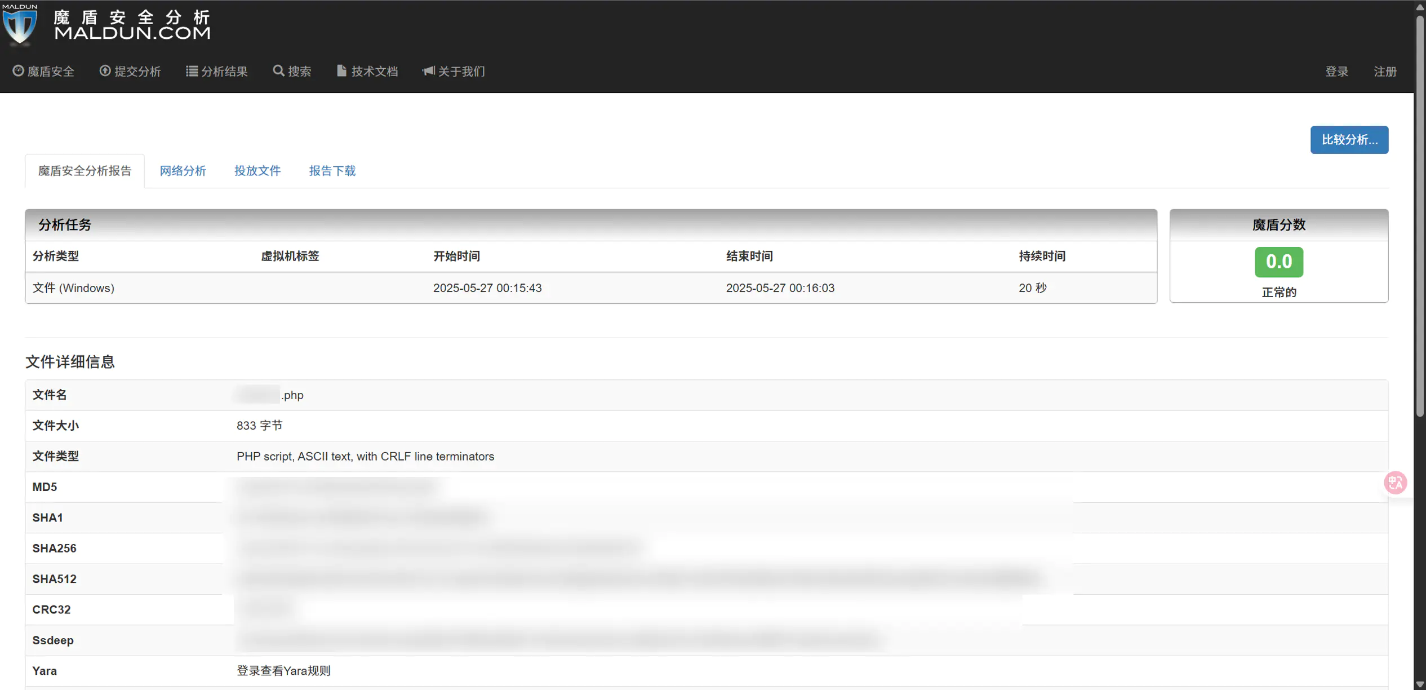Click the scrollbar down arrow

click(1420, 684)
